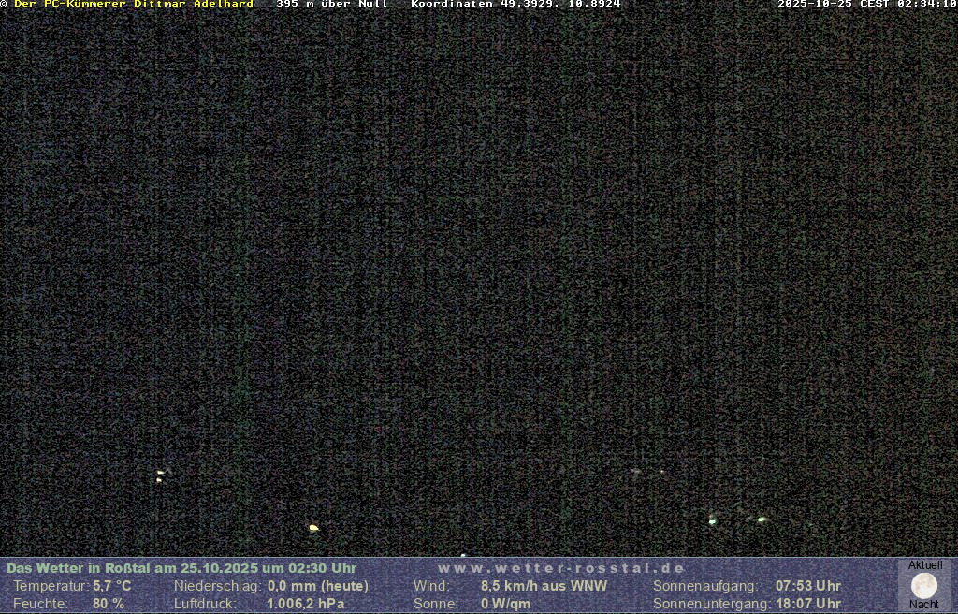The width and height of the screenshot is (958, 614).
Task: Click the Koordinaten 49.3929, 10.8924 text
Action: tap(515, 5)
